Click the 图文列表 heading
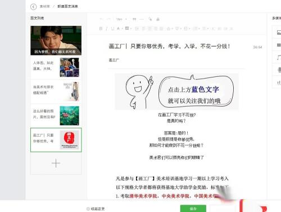The height and width of the screenshot is (212, 281). 37,18
